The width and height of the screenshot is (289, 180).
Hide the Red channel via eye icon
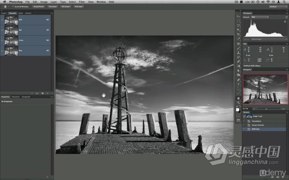[x=2, y=30]
